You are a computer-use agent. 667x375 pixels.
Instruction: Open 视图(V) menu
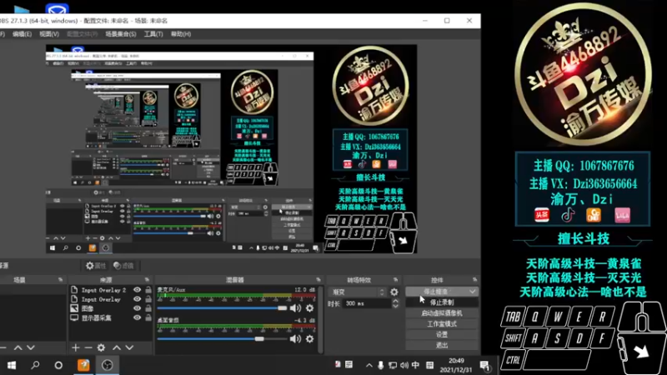pyautogui.click(x=49, y=34)
